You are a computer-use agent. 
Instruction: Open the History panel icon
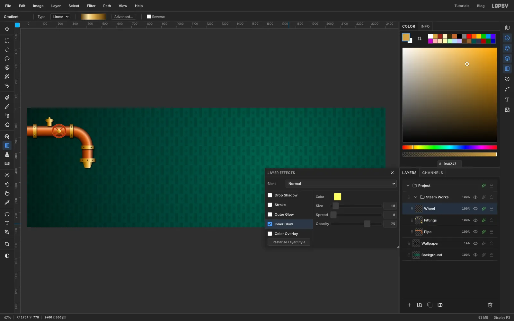507,79
